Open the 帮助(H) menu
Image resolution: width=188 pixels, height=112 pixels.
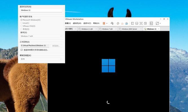tap(96, 23)
